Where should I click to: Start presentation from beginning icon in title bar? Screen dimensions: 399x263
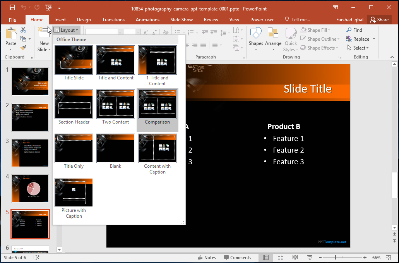coord(48,8)
